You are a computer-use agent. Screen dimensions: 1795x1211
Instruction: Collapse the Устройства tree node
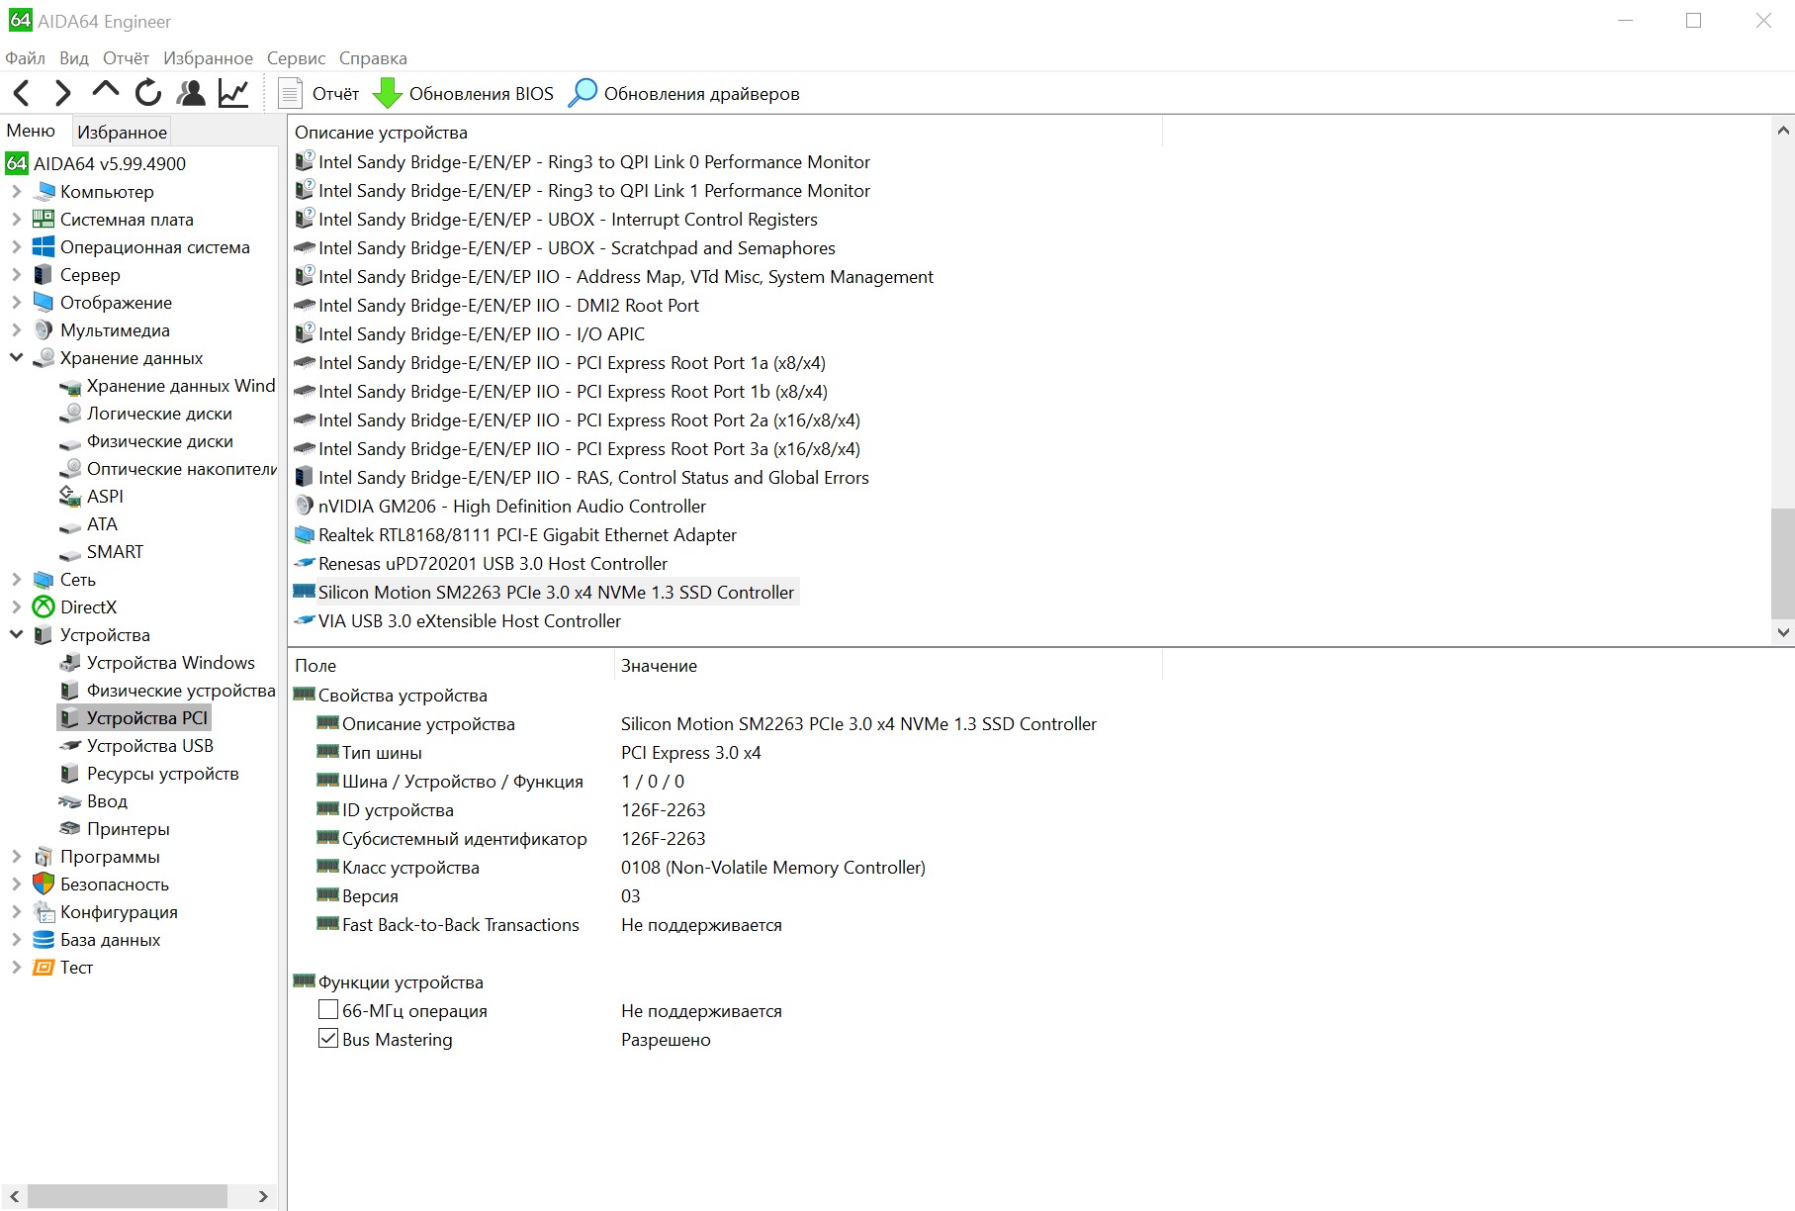(16, 634)
